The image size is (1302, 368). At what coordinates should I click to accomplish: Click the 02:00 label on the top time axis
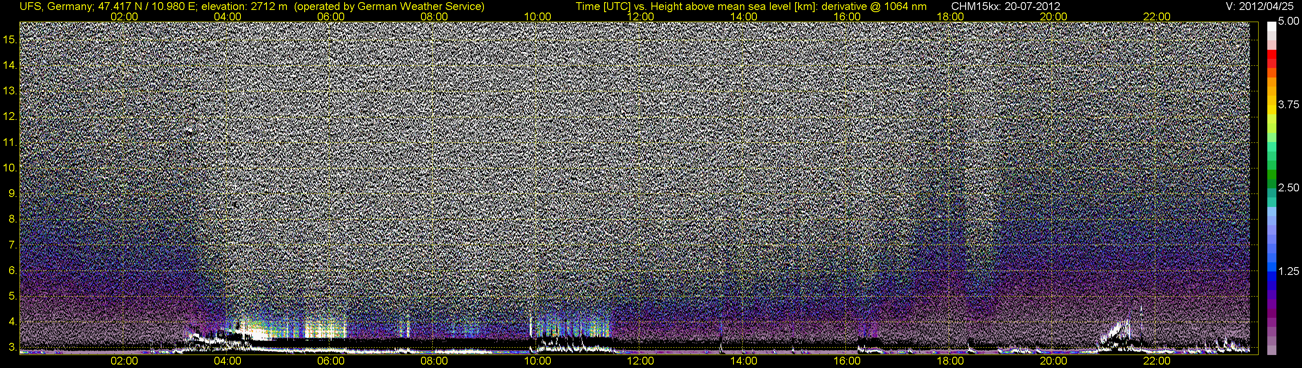[x=124, y=16]
